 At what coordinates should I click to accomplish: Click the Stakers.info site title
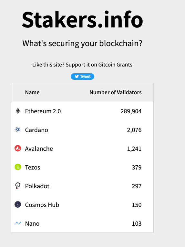click(82, 19)
